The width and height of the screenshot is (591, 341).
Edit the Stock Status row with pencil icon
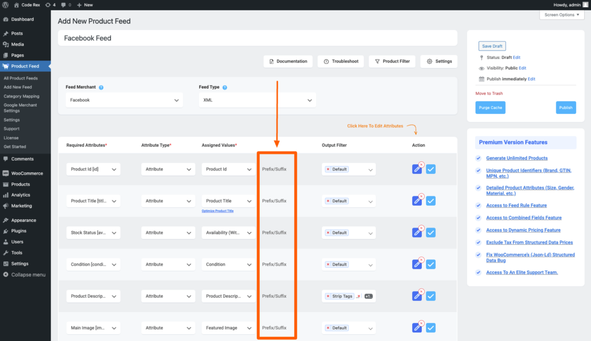tap(417, 233)
